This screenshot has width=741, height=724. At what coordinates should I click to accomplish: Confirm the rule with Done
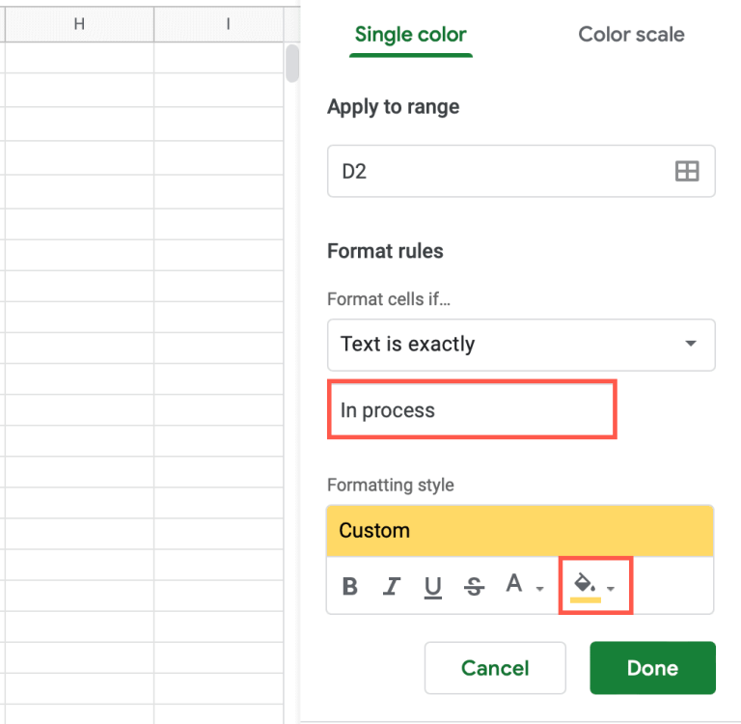point(652,668)
